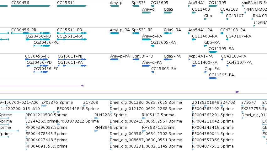Click the 379547 feature label
Viewport: 267px width, 151px height.
pos(249,103)
